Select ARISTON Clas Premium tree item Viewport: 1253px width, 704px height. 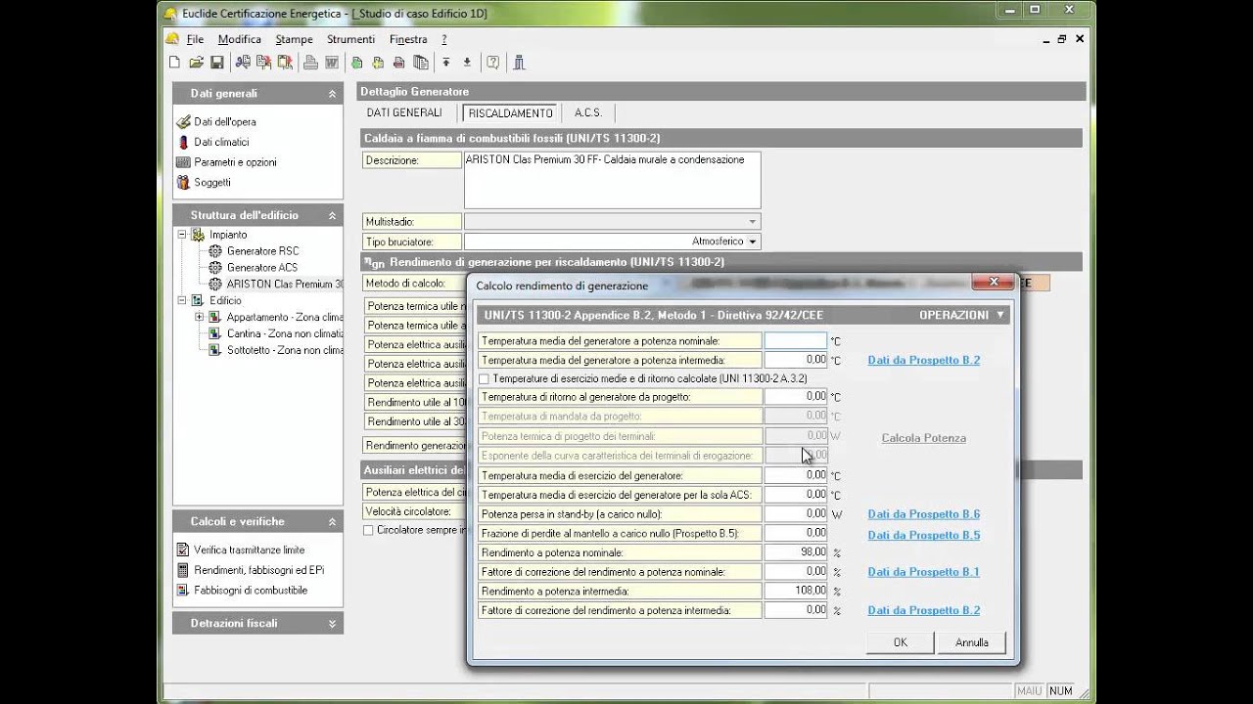point(285,285)
